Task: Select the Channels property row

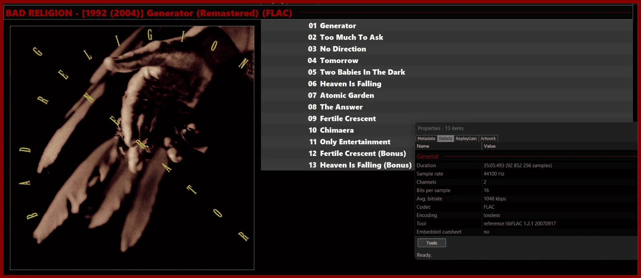Action: (526, 182)
